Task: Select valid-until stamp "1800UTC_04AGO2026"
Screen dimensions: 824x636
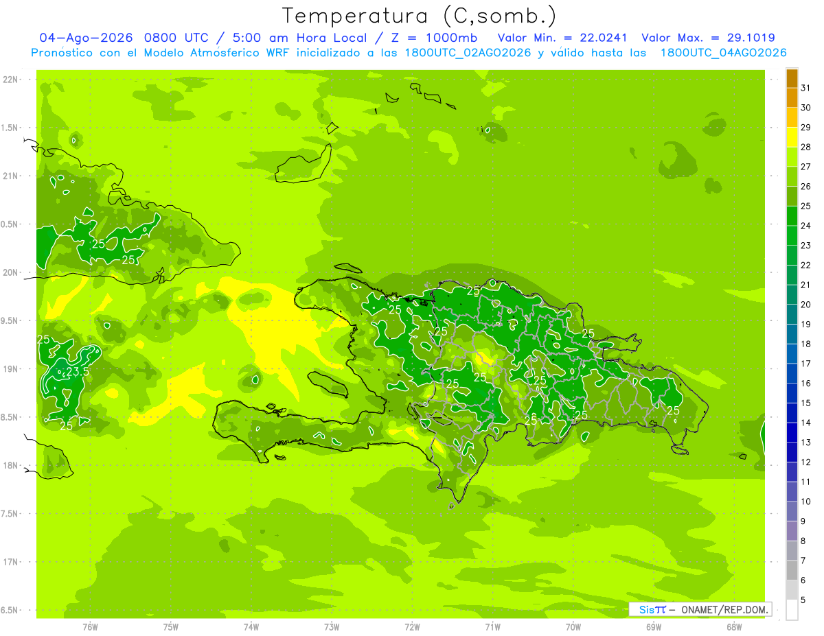Action: (x=723, y=53)
